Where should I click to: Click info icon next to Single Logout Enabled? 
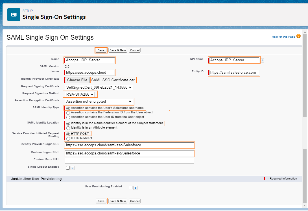[x=73, y=168]
